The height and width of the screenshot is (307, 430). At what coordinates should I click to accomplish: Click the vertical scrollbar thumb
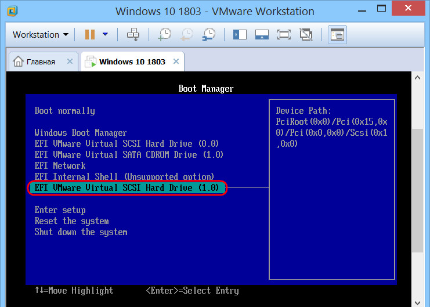click(417, 190)
